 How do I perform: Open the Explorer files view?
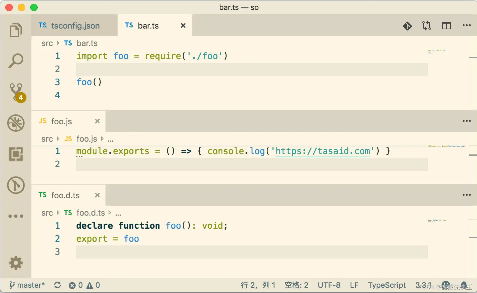(x=16, y=30)
